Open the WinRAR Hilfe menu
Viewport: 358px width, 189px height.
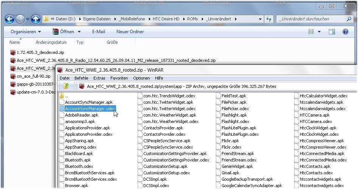159,78
